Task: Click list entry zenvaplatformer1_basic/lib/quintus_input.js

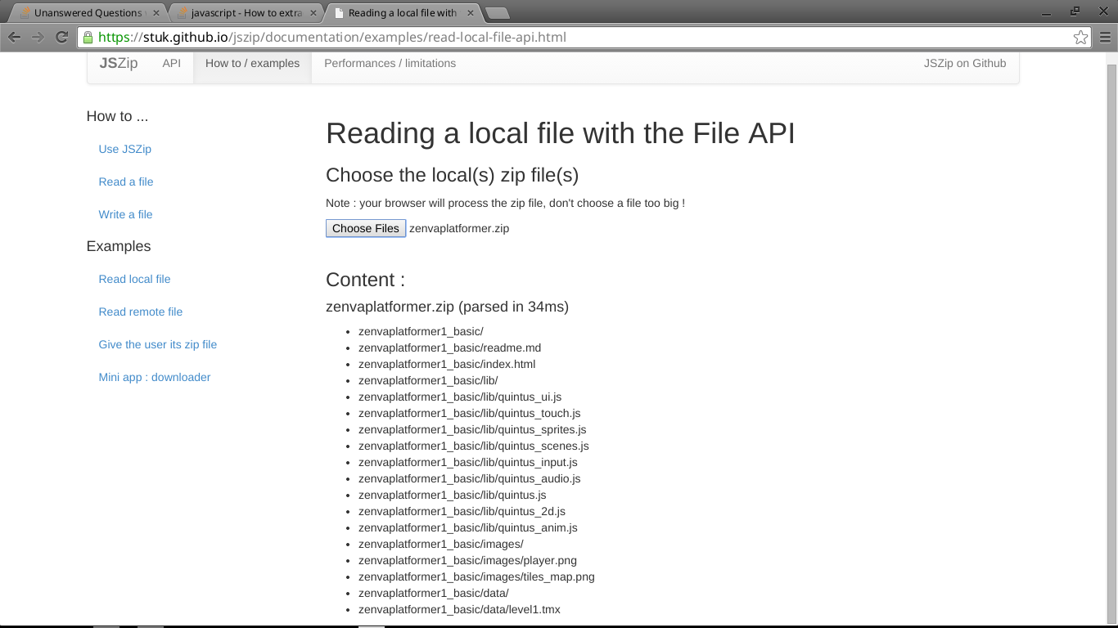Action: pyautogui.click(x=468, y=462)
